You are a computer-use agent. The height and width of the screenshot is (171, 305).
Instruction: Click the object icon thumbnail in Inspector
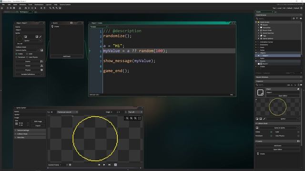[260, 93]
